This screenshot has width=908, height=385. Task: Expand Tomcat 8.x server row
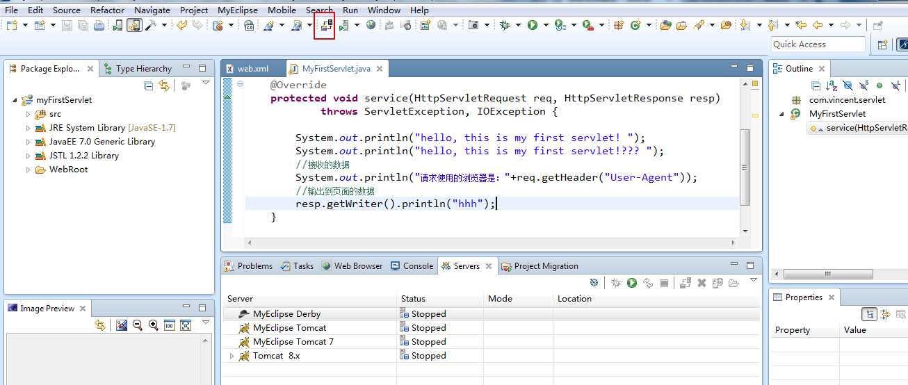232,356
